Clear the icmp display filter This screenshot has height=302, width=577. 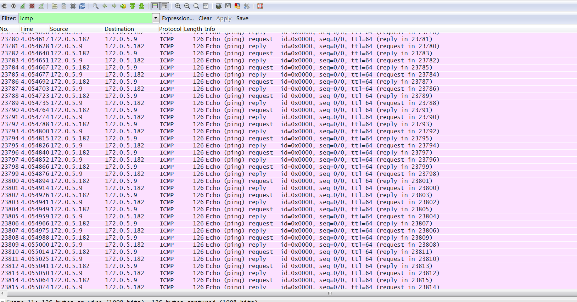[x=205, y=18]
